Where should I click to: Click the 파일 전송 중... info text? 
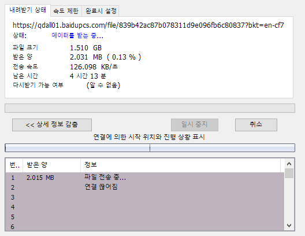[x=105, y=177]
